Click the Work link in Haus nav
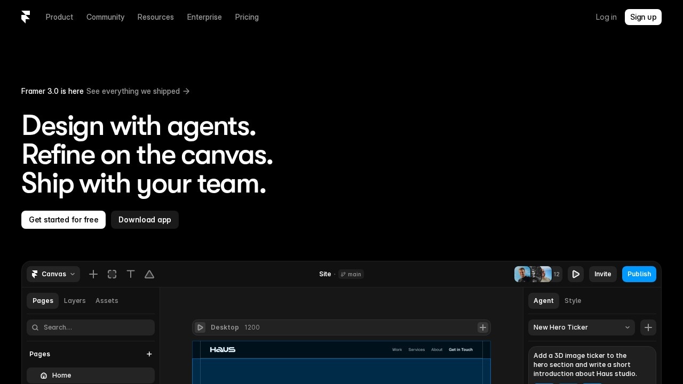The image size is (683, 384). coord(397,350)
